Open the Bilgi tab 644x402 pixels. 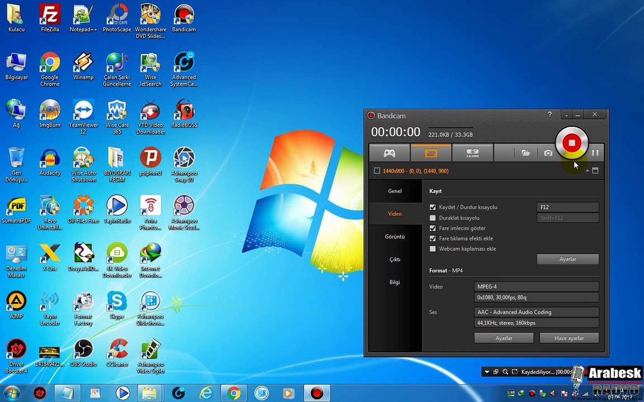click(395, 282)
